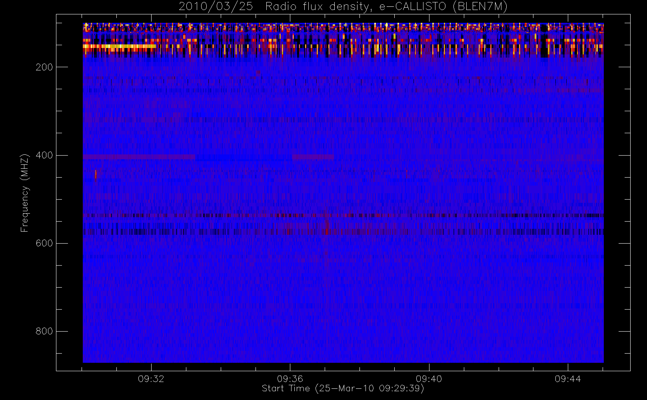Image resolution: width=647 pixels, height=400 pixels.
Task: Click the 600 frequency tick label
Action: click(x=44, y=243)
